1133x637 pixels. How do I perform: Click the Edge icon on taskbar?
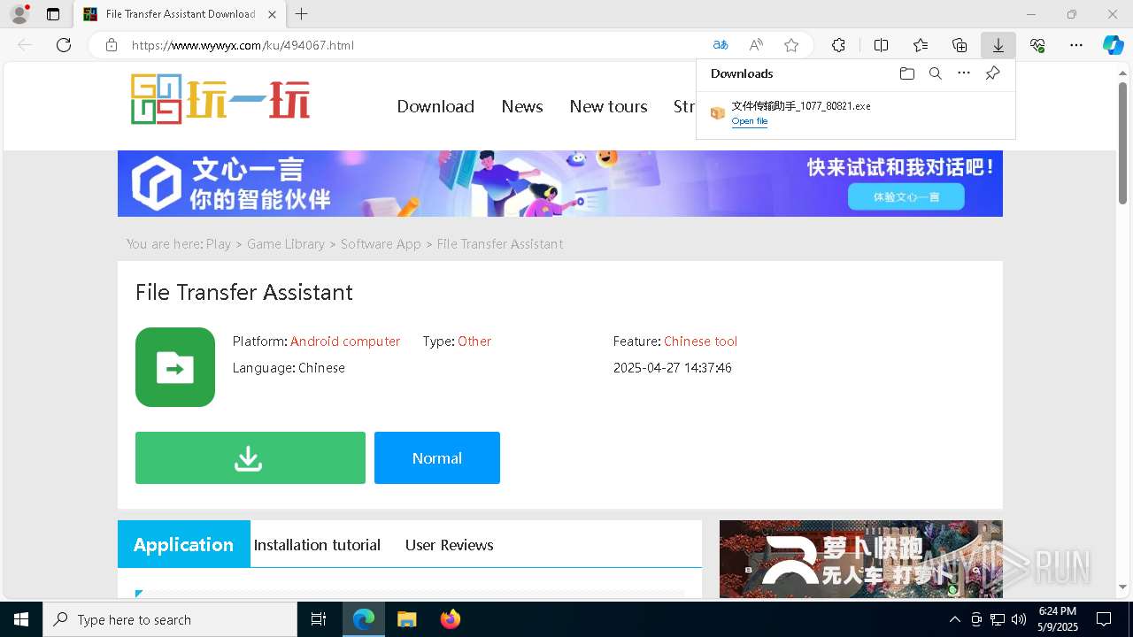click(x=364, y=619)
